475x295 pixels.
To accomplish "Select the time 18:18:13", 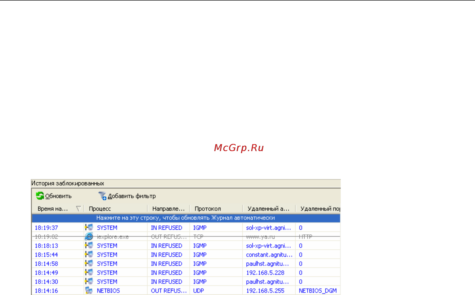I will click(x=46, y=246).
